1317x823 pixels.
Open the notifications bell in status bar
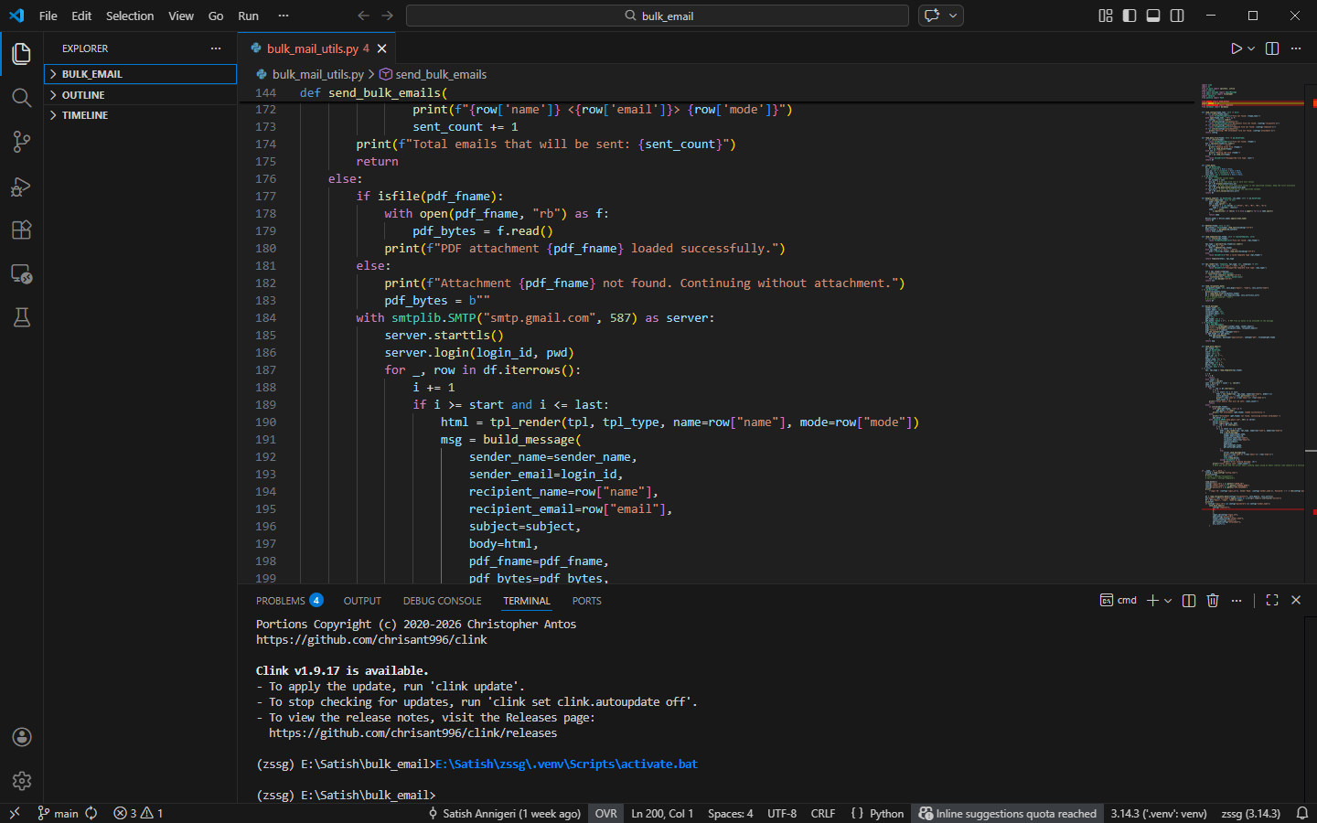pyautogui.click(x=1302, y=813)
